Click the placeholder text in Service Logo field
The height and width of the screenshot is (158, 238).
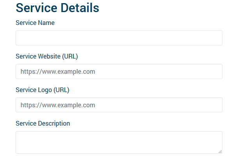(58, 105)
